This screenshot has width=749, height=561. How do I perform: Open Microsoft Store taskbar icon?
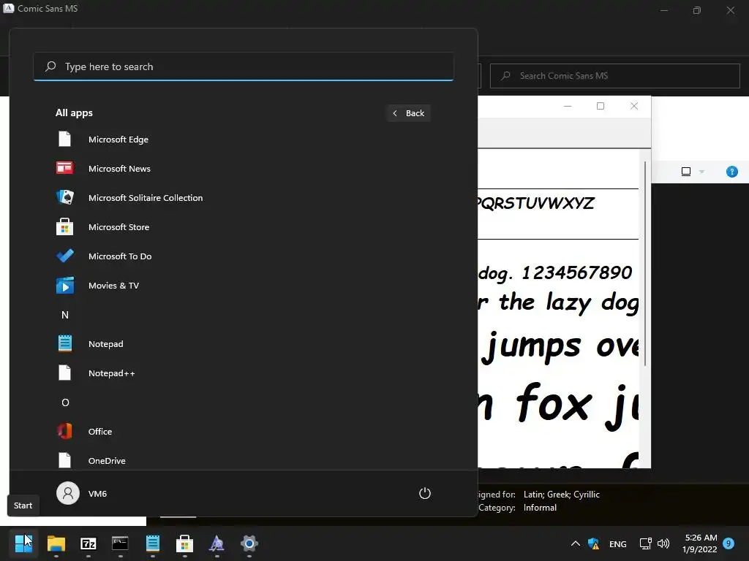pos(184,543)
